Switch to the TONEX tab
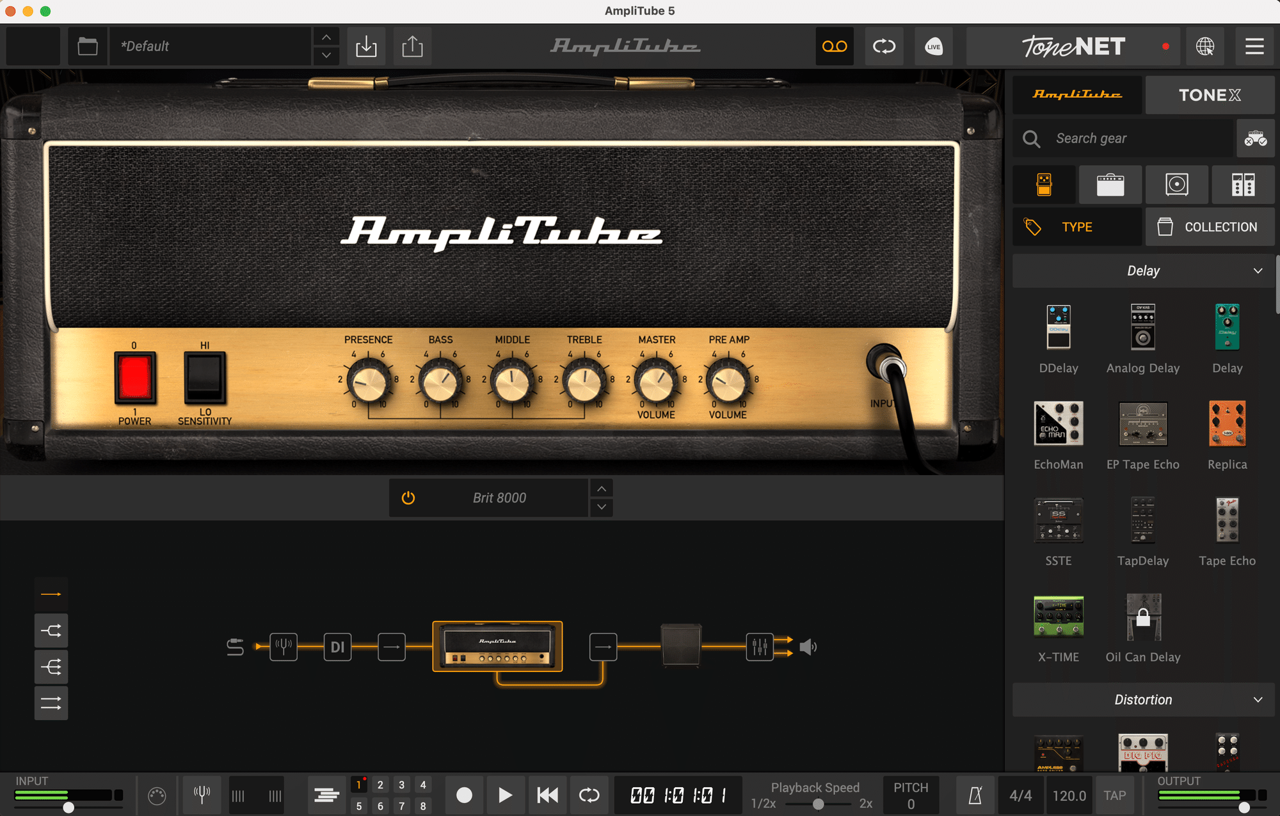The image size is (1280, 816). pos(1210,95)
